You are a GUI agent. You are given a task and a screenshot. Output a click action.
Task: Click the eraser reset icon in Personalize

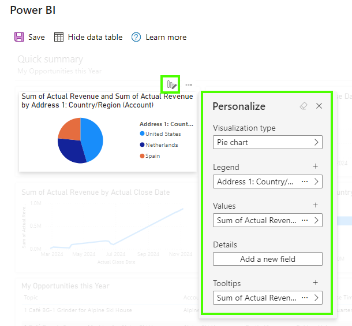(x=304, y=106)
